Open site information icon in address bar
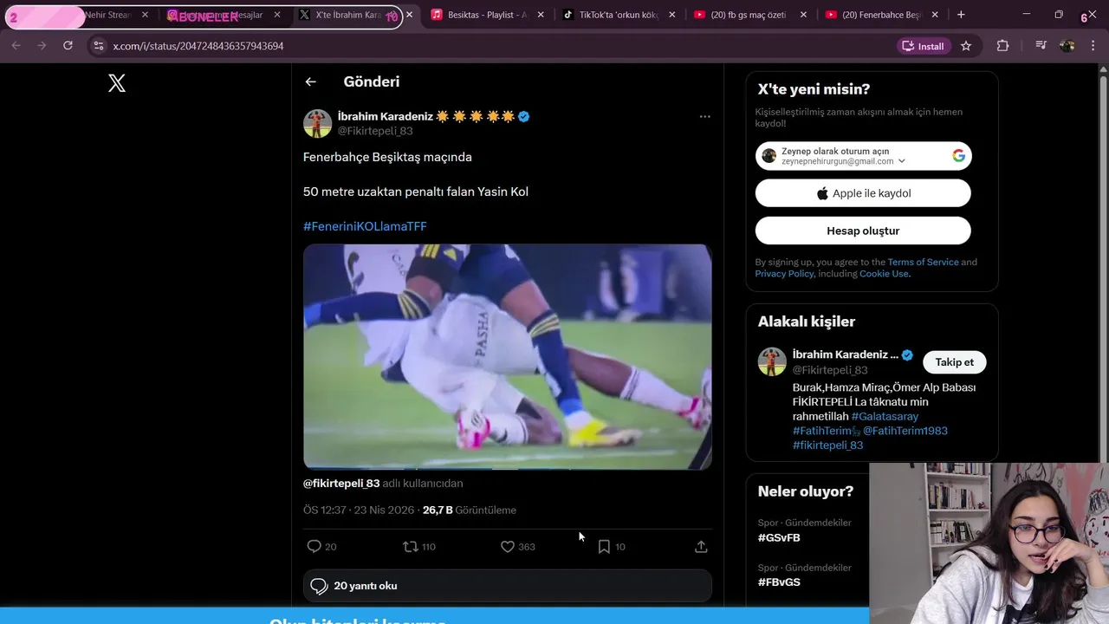Screen dimensions: 1109x624 (98, 46)
